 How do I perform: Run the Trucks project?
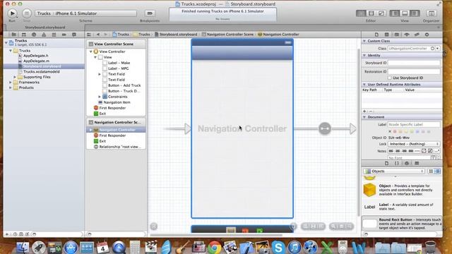pos(12,13)
